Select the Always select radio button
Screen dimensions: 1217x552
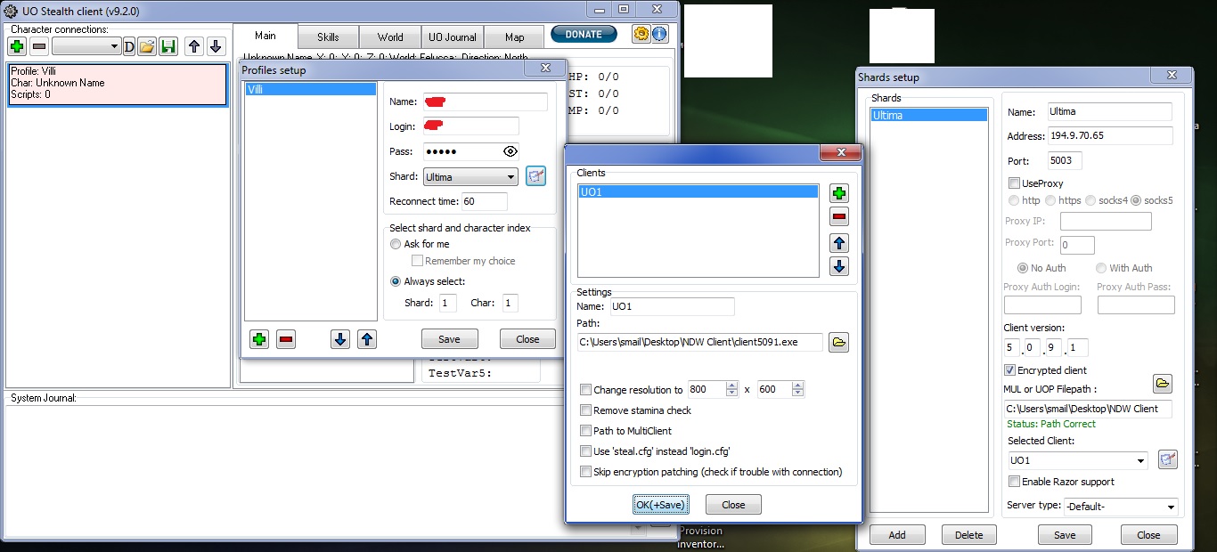tap(396, 281)
